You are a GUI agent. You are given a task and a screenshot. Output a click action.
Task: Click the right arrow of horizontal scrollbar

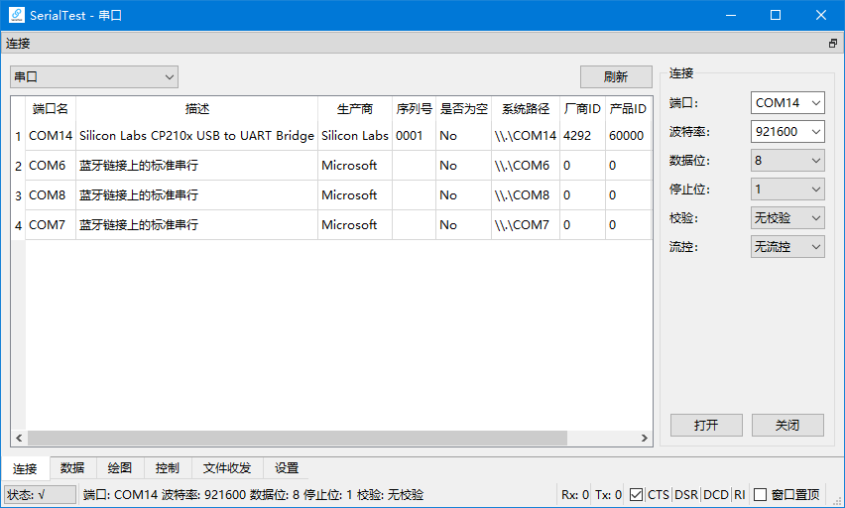click(644, 438)
